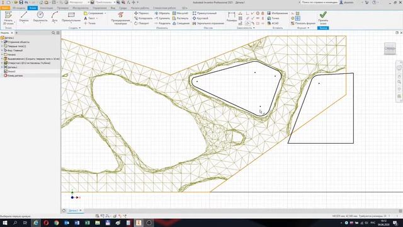This screenshot has height=227, width=403.
Task: Switch to Annotation (Аннотации) tab
Action: [x=47, y=8]
